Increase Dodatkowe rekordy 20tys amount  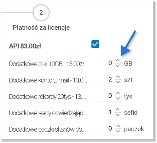click(x=118, y=93)
